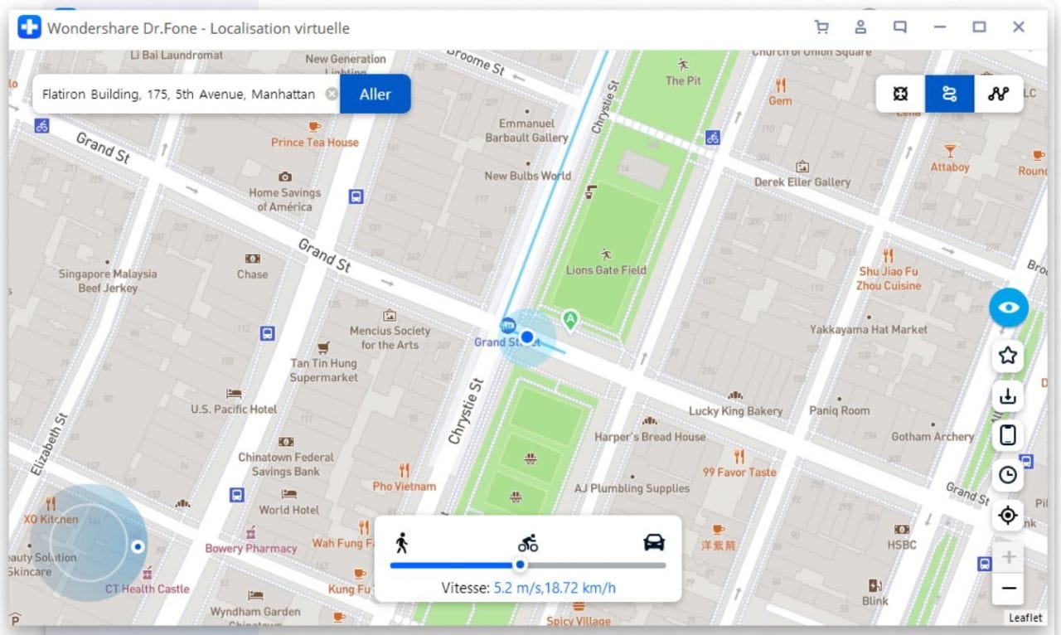Click Shu Jiao Fu Zhou Cuisine label

pos(889,279)
